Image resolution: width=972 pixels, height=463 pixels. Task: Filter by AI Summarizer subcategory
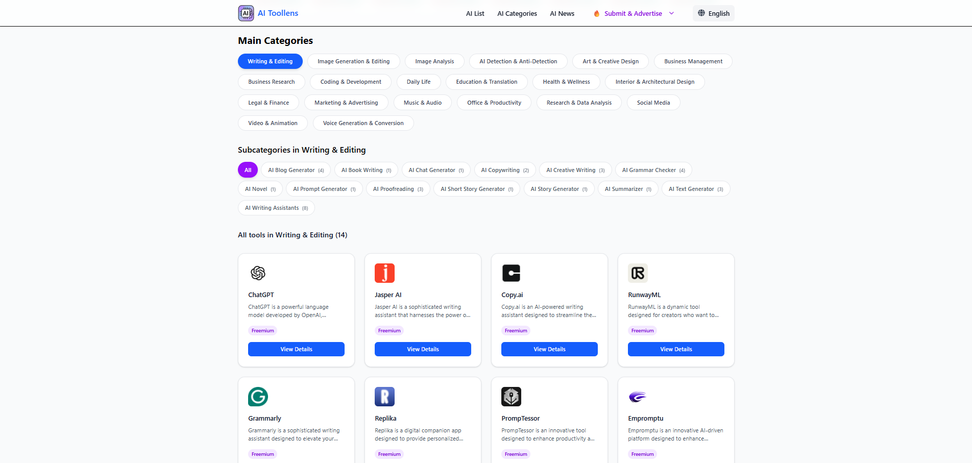[628, 189]
